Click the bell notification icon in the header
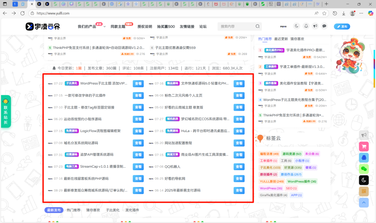Image resolution: width=376 pixels, height=223 pixels. click(x=306, y=26)
